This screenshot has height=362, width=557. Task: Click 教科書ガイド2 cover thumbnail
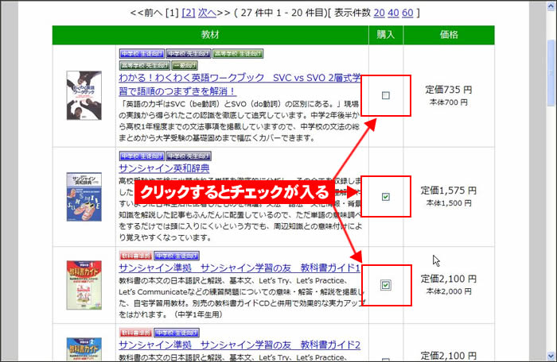pyautogui.click(x=84, y=349)
